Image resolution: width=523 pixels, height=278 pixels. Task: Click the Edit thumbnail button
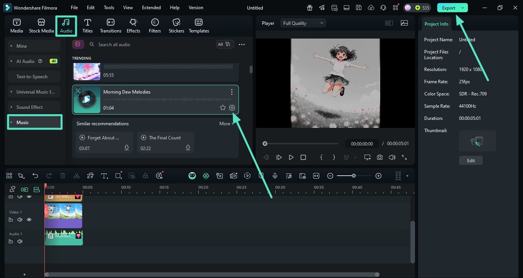[471, 160]
